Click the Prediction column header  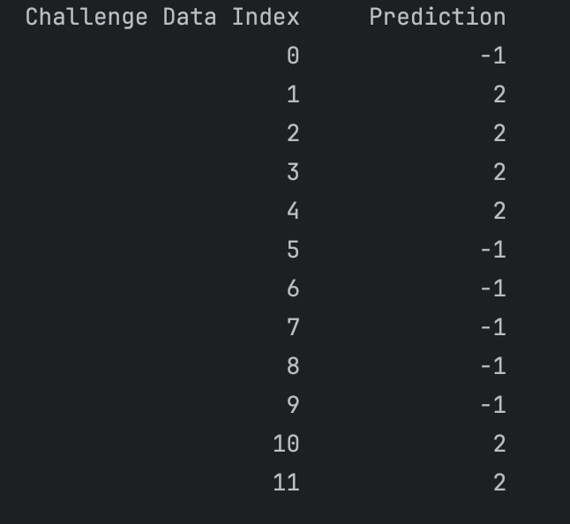click(437, 17)
